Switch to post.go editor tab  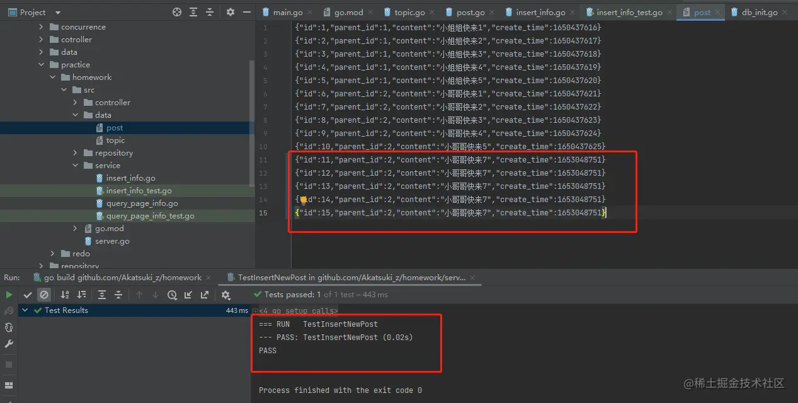tap(470, 13)
